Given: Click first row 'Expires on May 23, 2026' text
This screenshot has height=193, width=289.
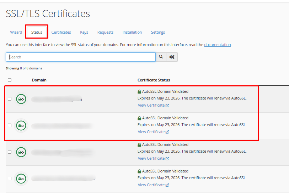Looking at the screenshot, I should point(159,98).
